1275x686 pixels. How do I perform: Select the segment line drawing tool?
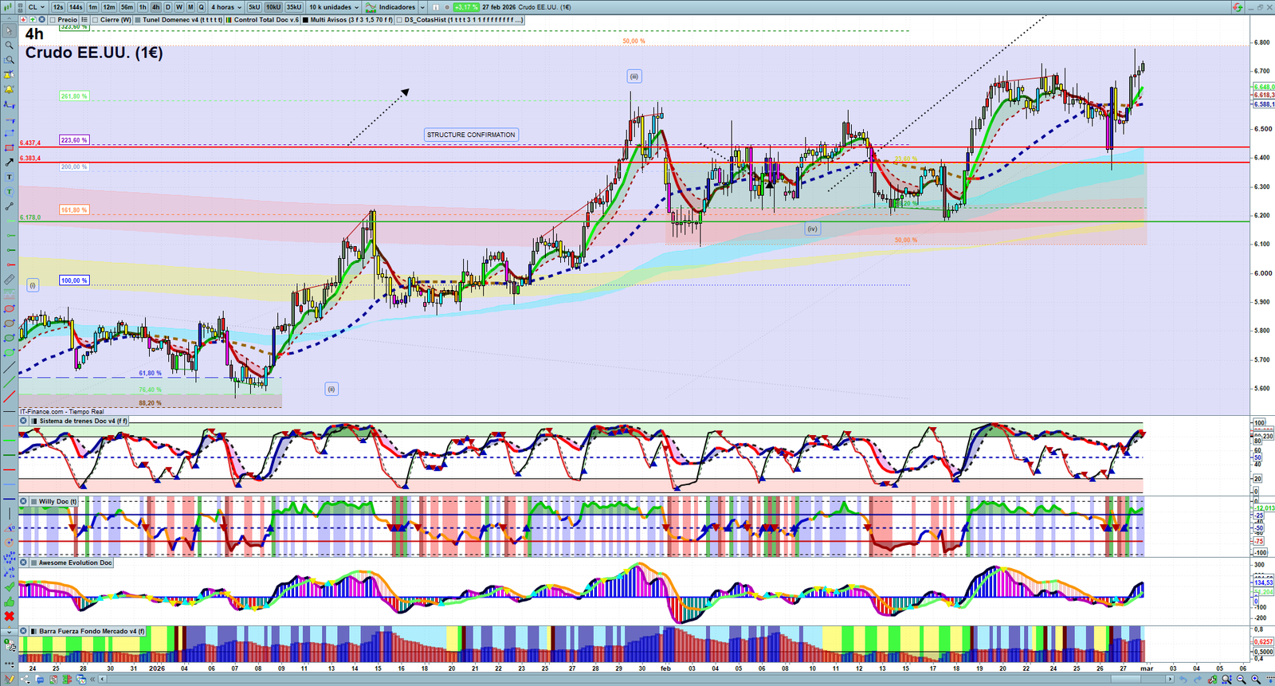pos(9,206)
